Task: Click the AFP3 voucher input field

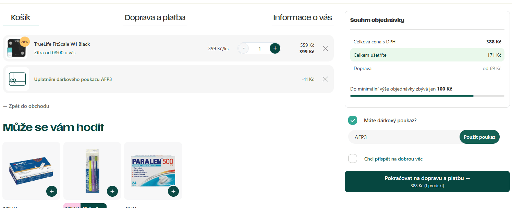Action: [394, 137]
